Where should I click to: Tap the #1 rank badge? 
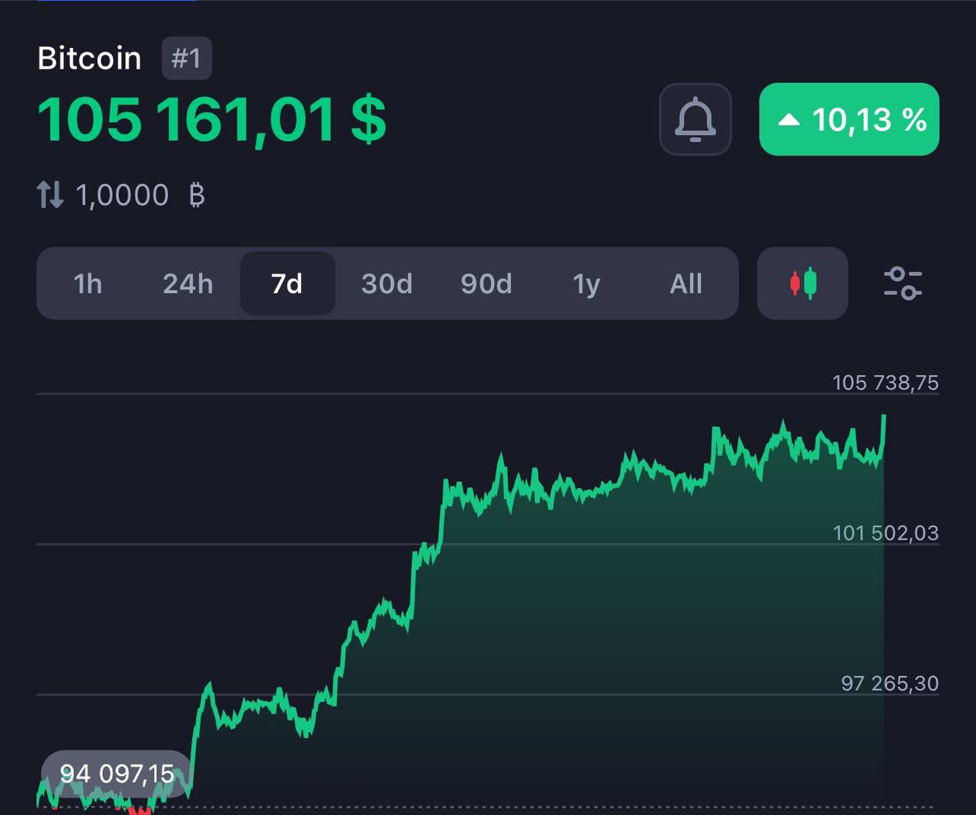pos(186,58)
